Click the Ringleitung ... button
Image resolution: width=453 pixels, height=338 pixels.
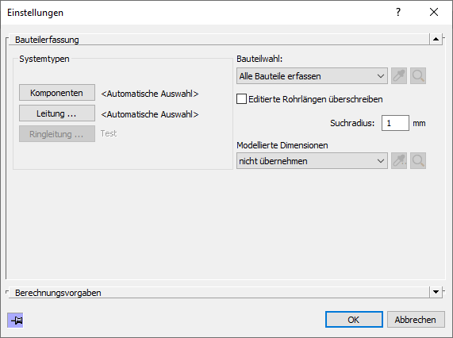click(x=57, y=134)
